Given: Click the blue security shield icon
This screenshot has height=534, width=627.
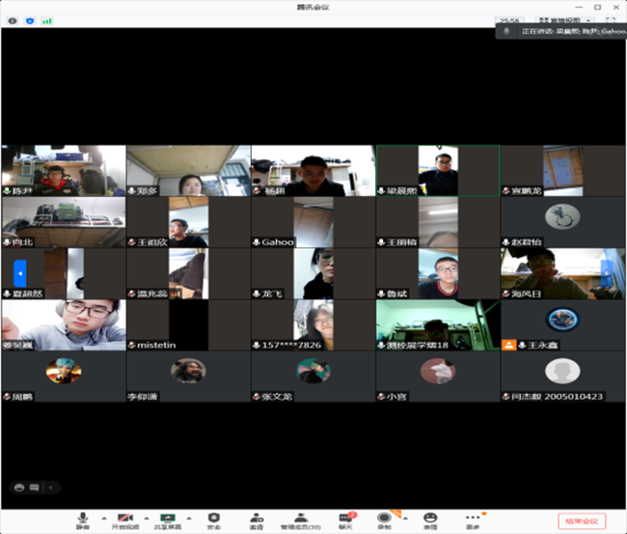Looking at the screenshot, I should (x=30, y=21).
